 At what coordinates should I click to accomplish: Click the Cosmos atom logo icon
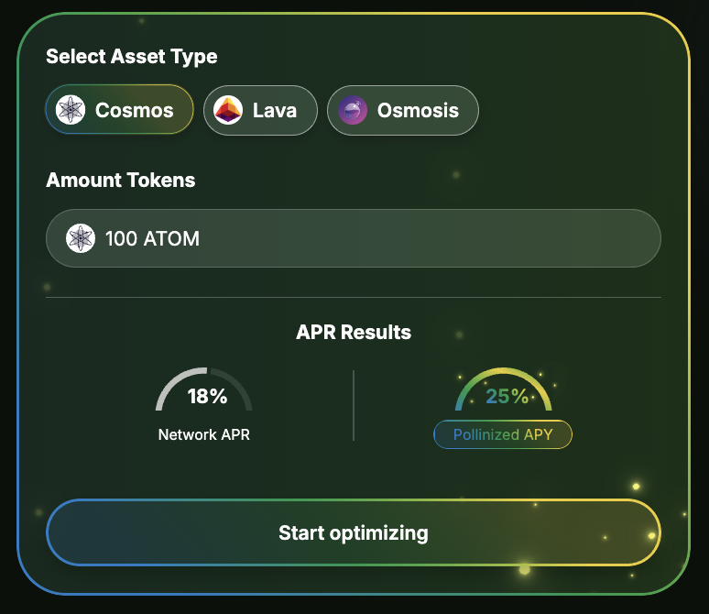[71, 111]
